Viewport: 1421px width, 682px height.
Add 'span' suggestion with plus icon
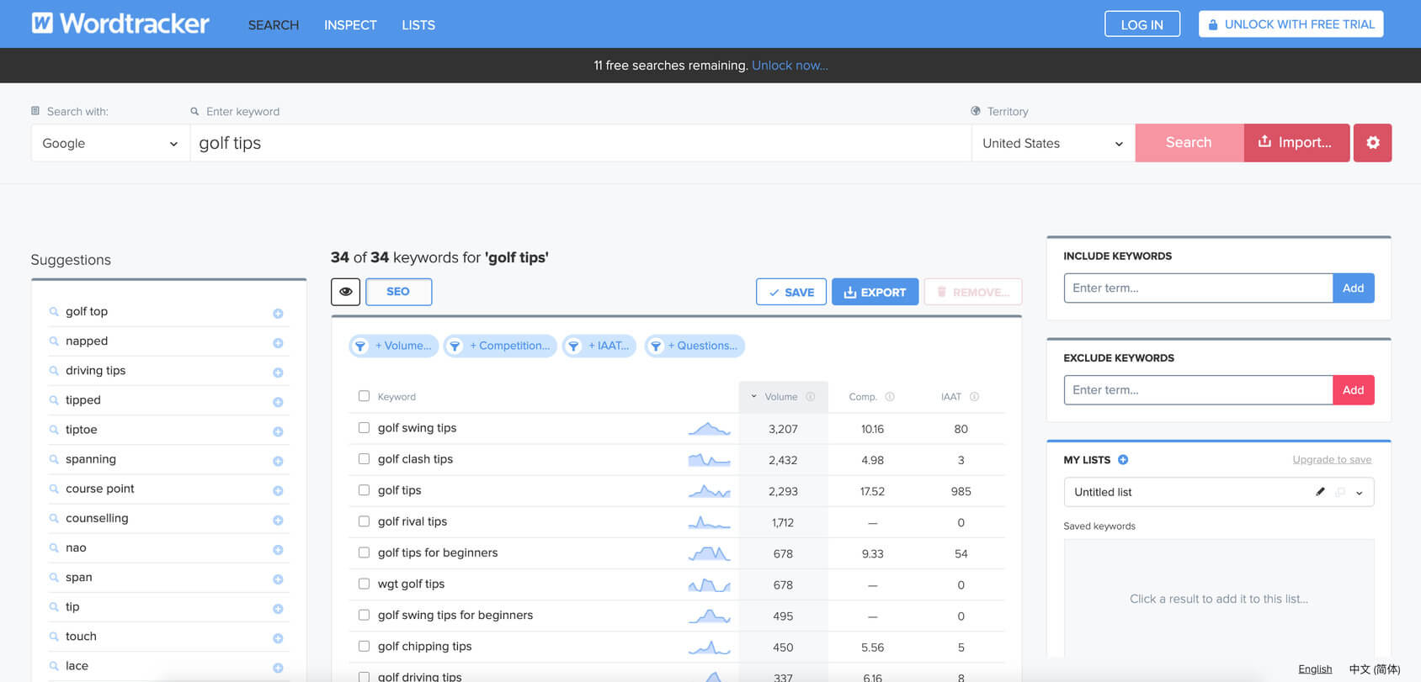(278, 579)
